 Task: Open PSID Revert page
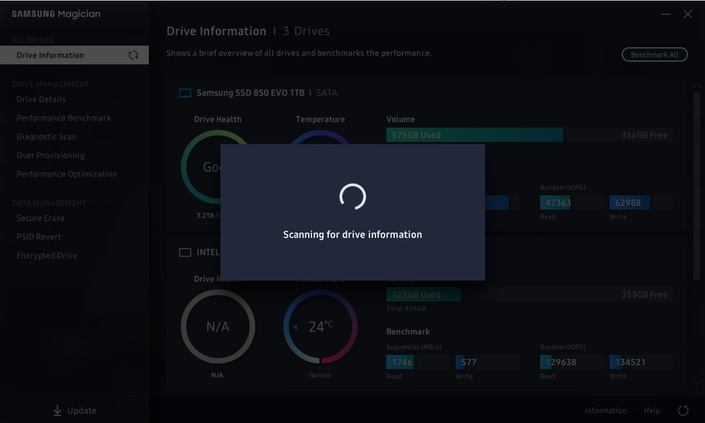pos(38,237)
